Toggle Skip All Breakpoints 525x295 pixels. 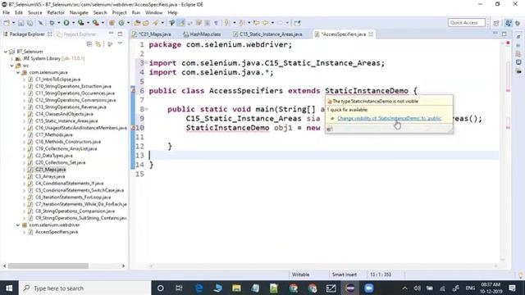(x=40, y=23)
